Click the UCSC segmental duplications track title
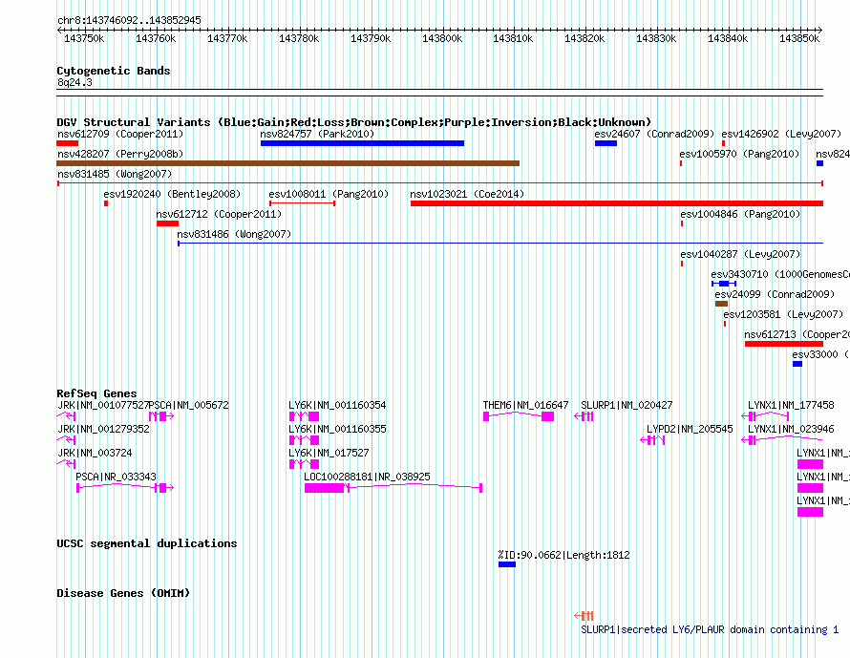850x658 pixels. click(147, 543)
